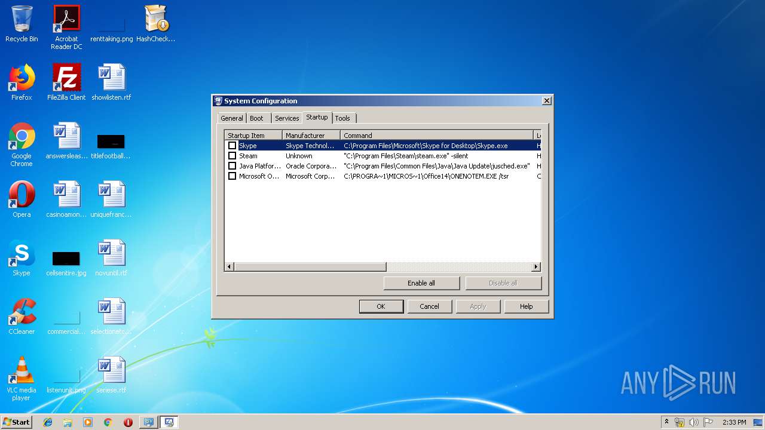This screenshot has width=765, height=430.
Task: Open Windows Explorer folder in taskbar
Action: point(68,422)
